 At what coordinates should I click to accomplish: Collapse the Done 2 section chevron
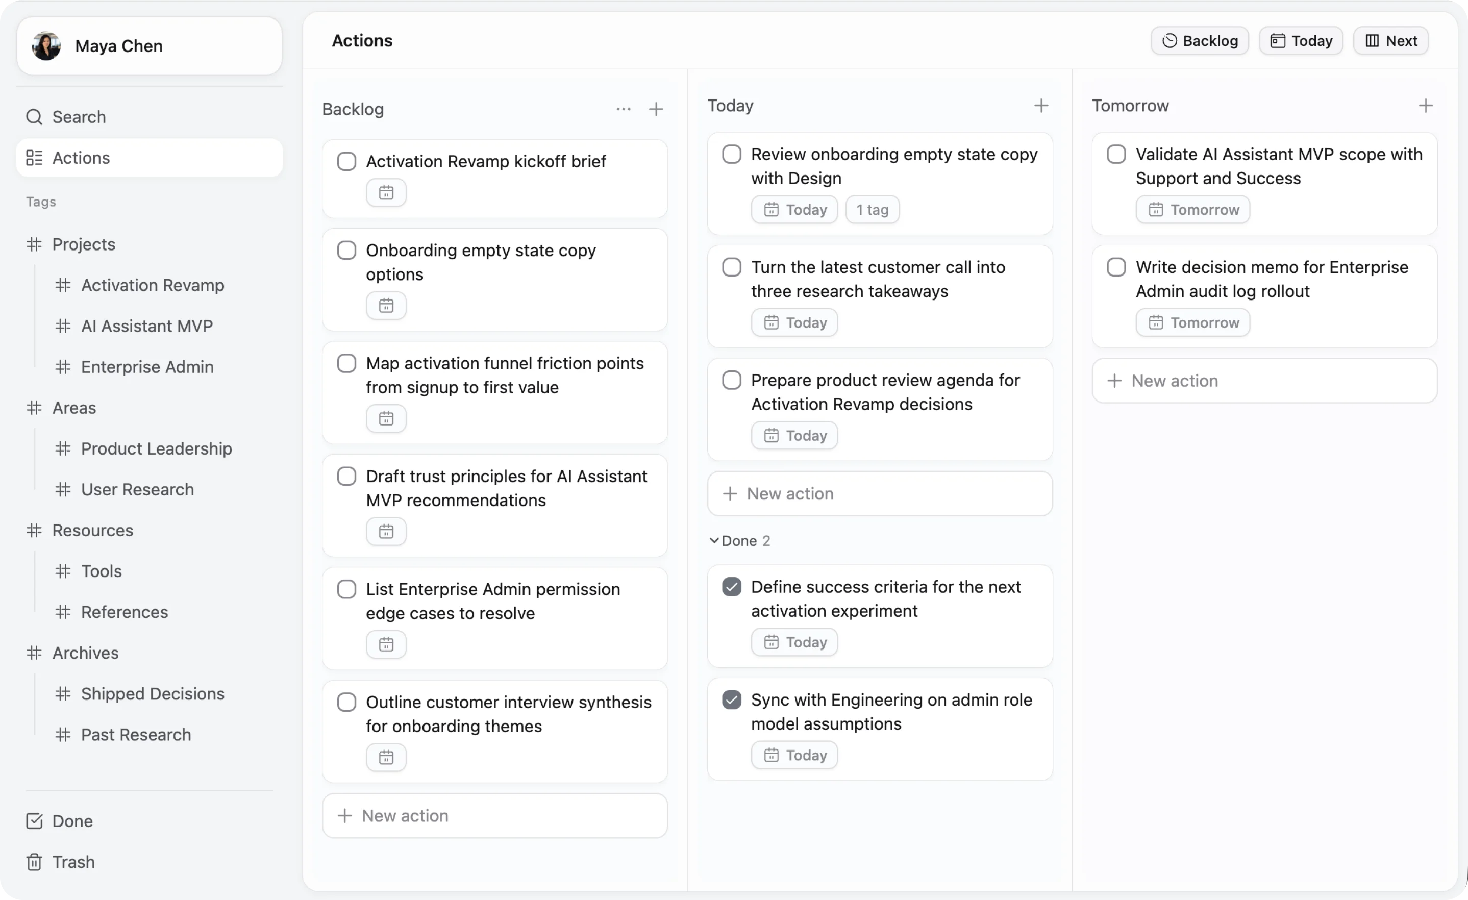[x=714, y=541]
